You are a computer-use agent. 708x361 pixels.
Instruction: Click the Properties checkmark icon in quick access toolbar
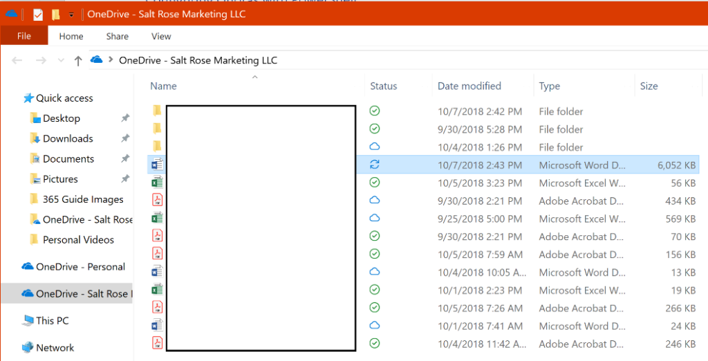click(x=38, y=15)
